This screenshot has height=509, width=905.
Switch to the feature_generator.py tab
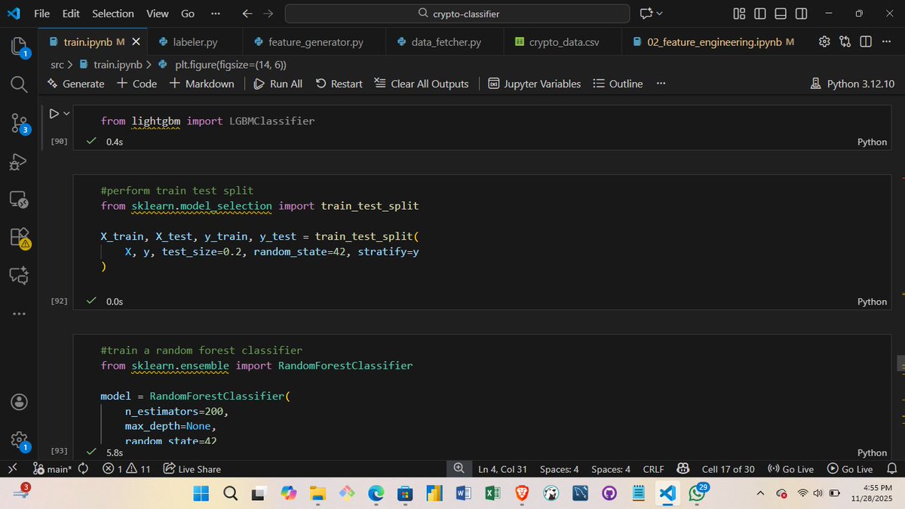[x=314, y=42]
